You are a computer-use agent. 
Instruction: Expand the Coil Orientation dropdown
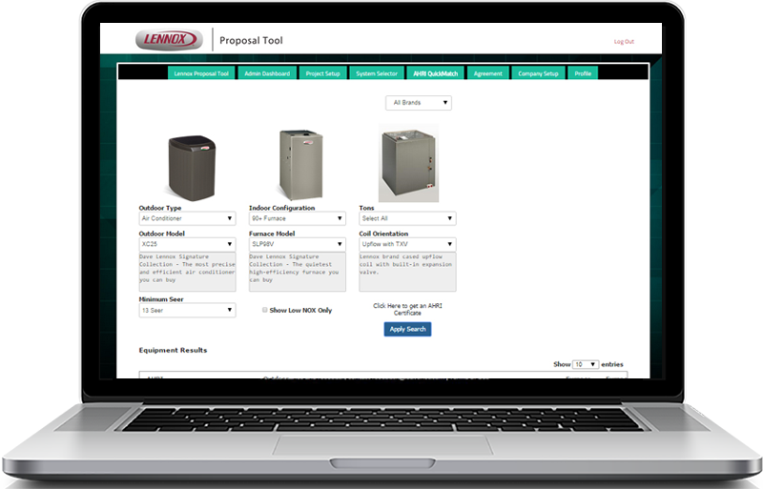406,244
